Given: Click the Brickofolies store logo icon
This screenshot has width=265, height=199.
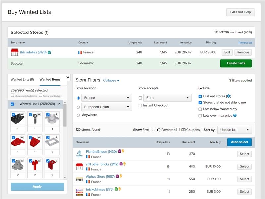Looking at the screenshot, I should (15, 52).
